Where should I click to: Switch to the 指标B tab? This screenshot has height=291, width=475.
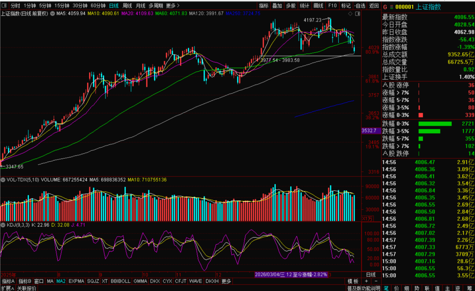(25, 281)
